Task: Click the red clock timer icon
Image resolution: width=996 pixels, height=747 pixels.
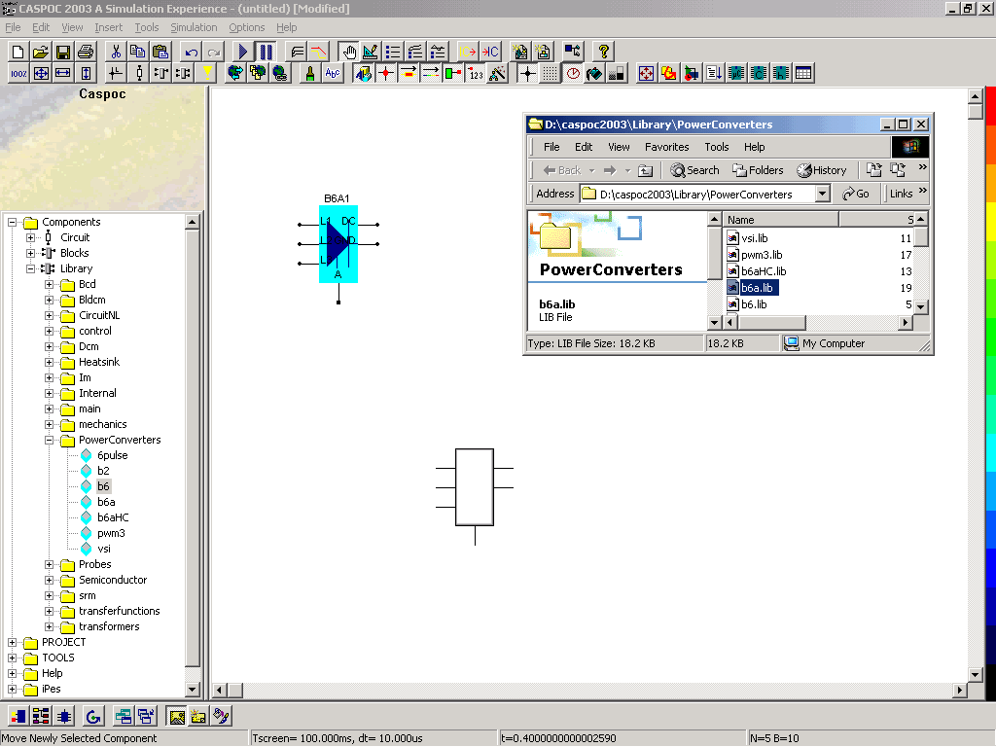Action: pyautogui.click(x=573, y=74)
